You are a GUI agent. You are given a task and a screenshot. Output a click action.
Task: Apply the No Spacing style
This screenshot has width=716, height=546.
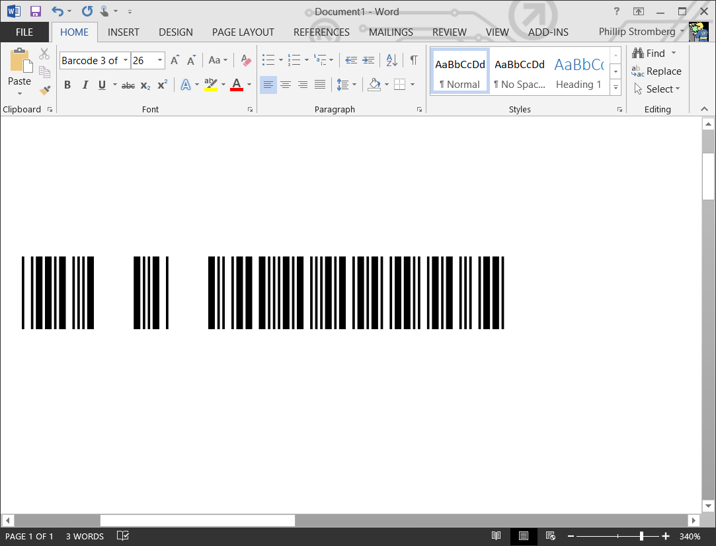click(x=520, y=71)
